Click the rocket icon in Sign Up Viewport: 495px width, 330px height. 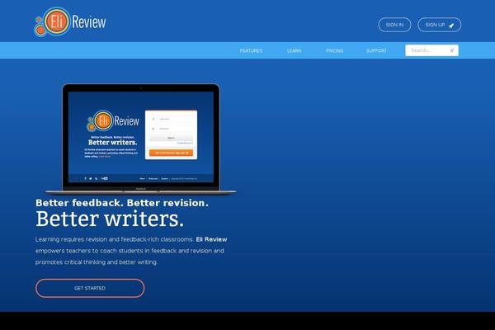tap(451, 26)
